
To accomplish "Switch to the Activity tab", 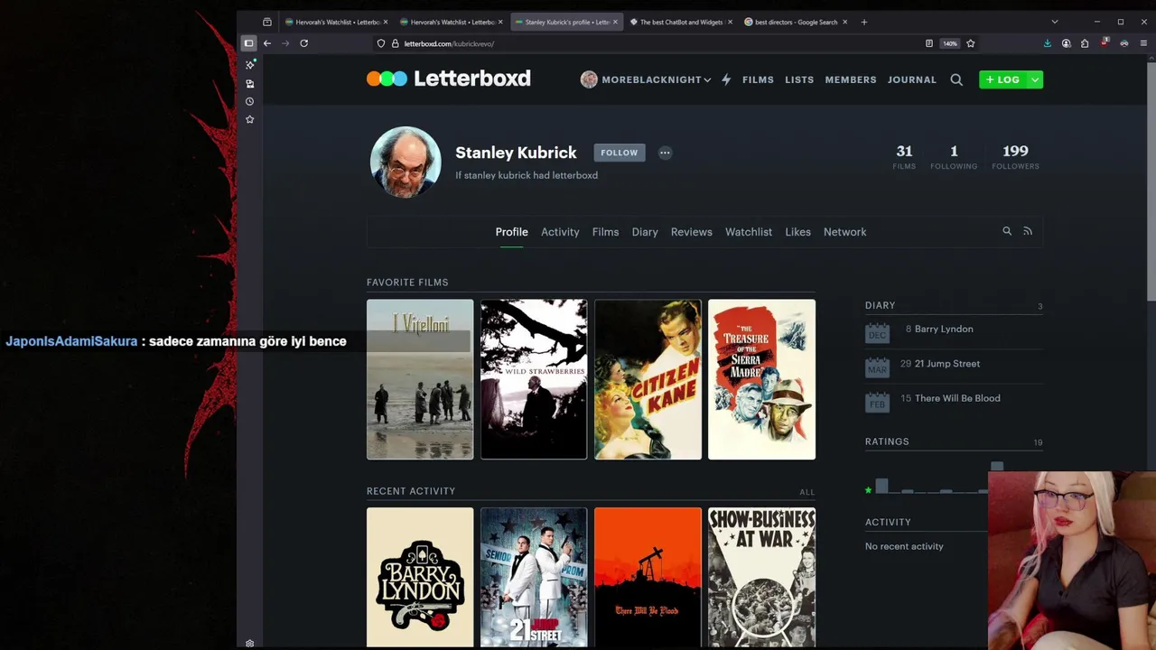I will coord(560,232).
